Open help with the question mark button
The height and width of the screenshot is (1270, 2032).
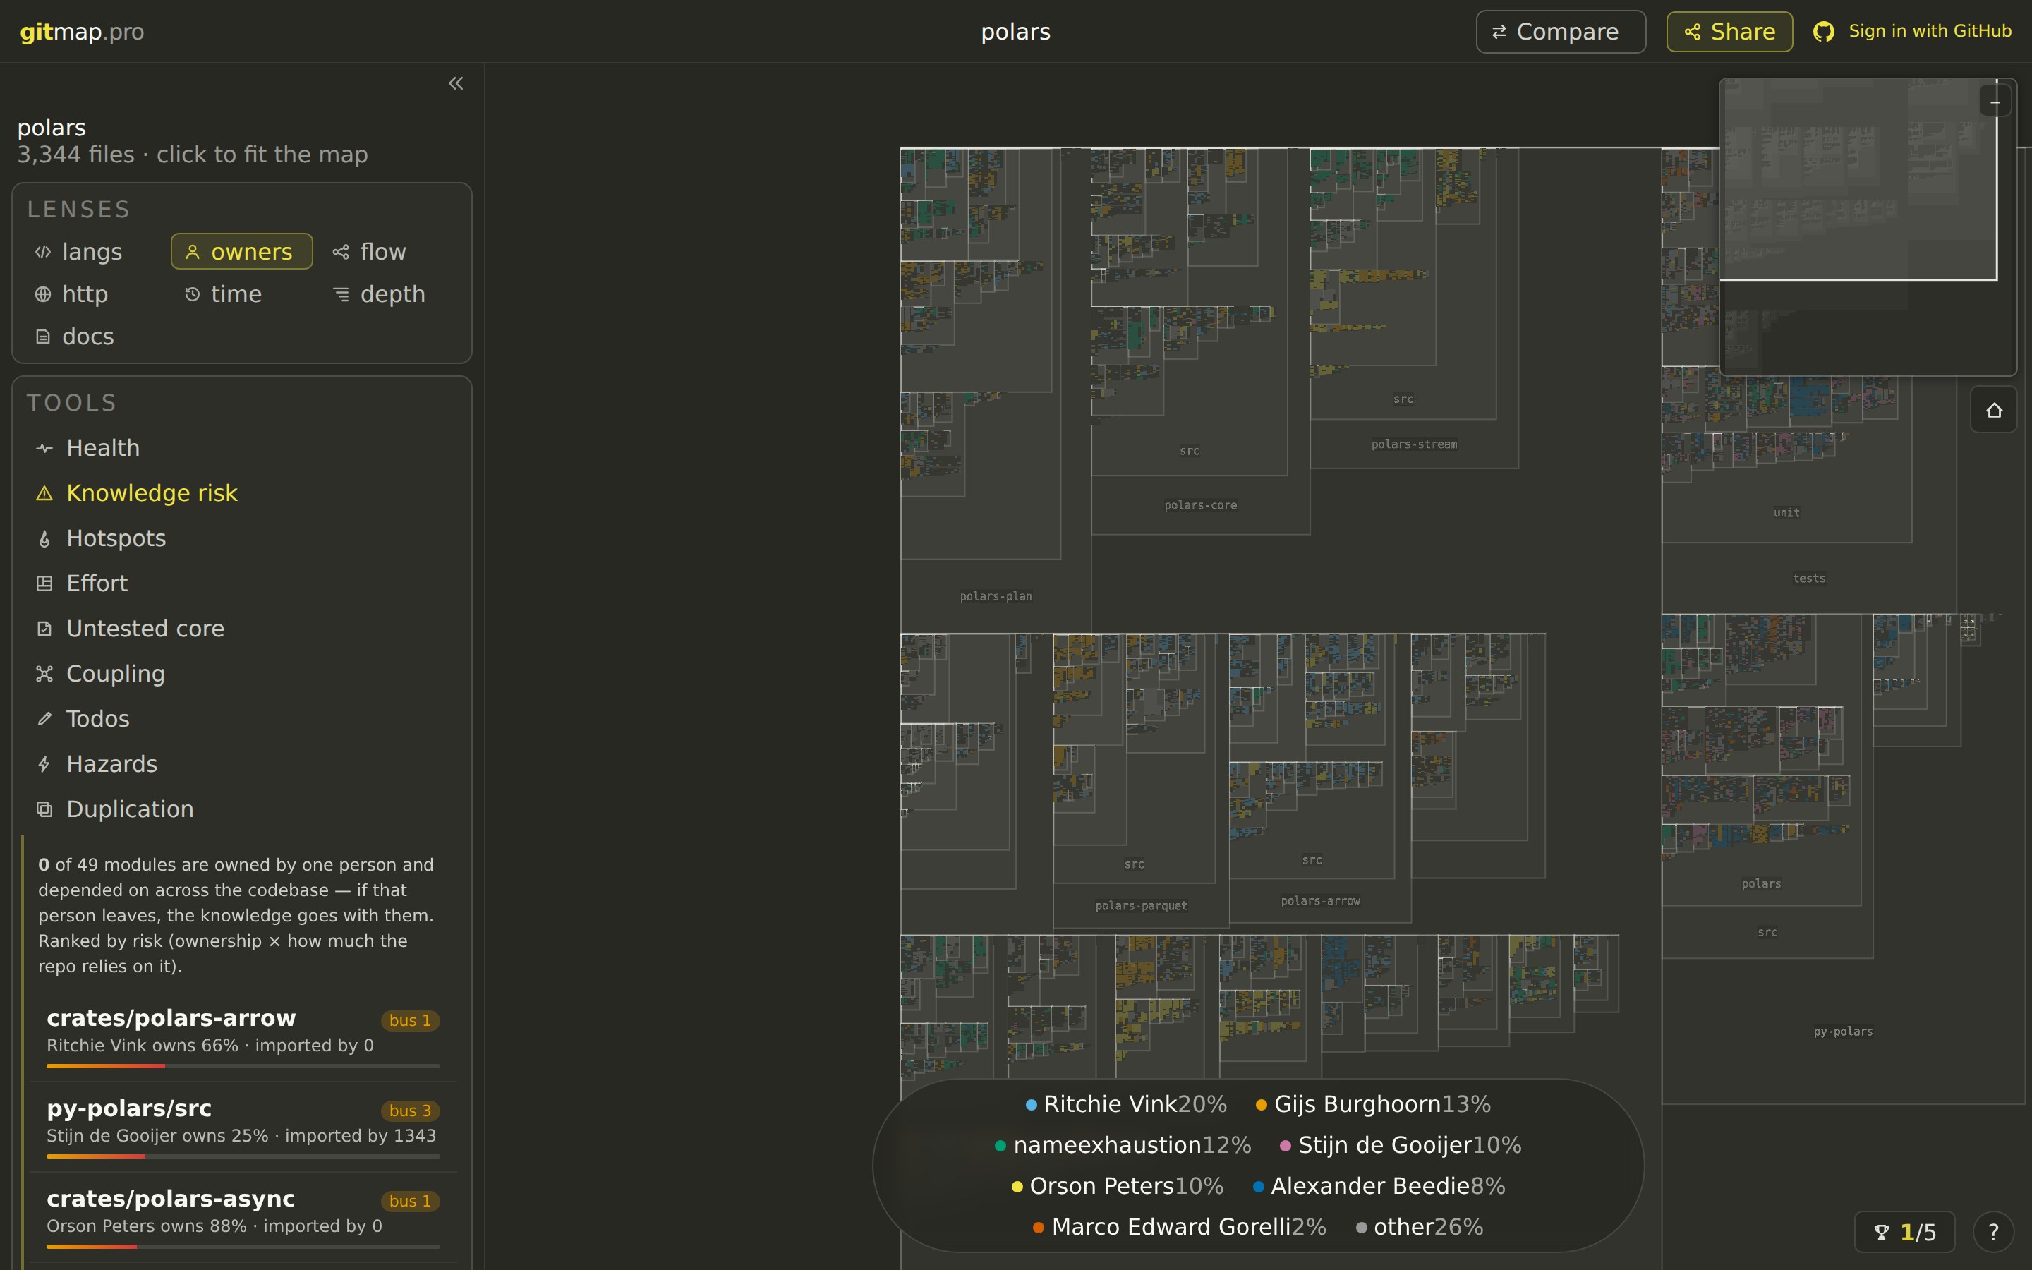pyautogui.click(x=1993, y=1232)
